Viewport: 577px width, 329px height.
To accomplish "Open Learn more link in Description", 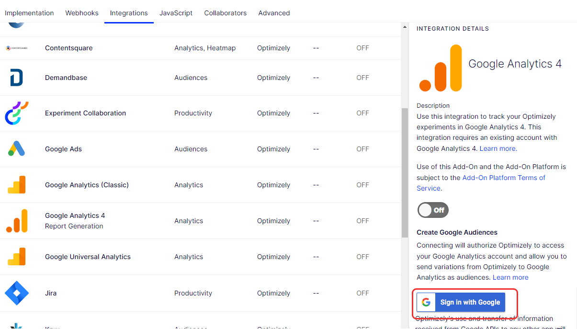I will click(x=498, y=148).
